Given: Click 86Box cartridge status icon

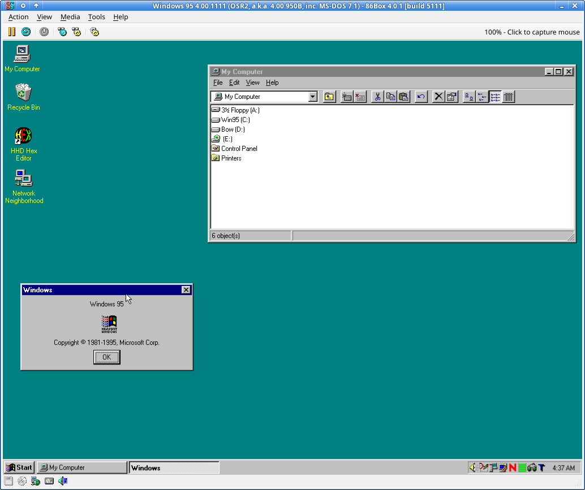Looking at the screenshot, I should pos(49,481).
